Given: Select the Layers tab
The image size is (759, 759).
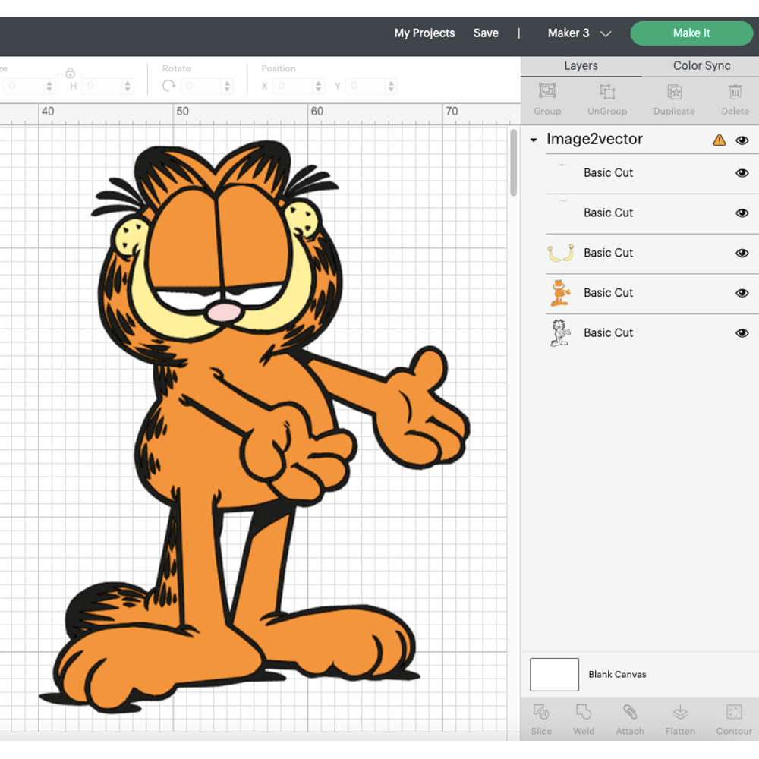Looking at the screenshot, I should [x=581, y=66].
